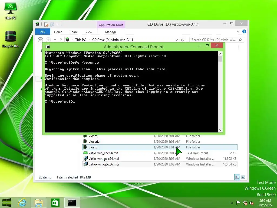The height and width of the screenshot is (208, 277).
Task: Open Windows Store taskbar icon
Action: pos(55,203)
